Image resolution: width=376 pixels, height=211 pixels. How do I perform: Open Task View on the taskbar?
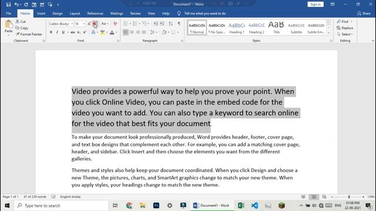pos(115,206)
